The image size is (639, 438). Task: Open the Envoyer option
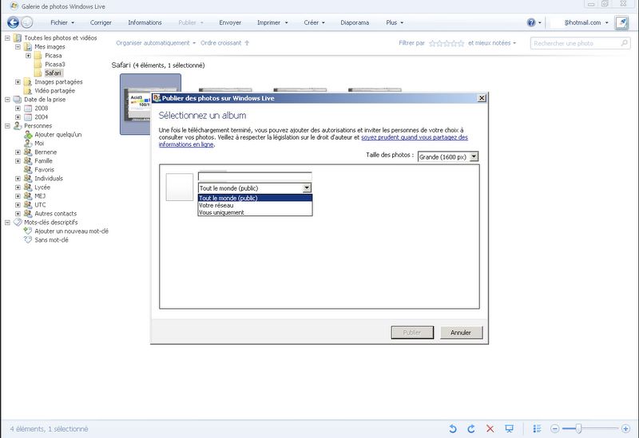[230, 22]
